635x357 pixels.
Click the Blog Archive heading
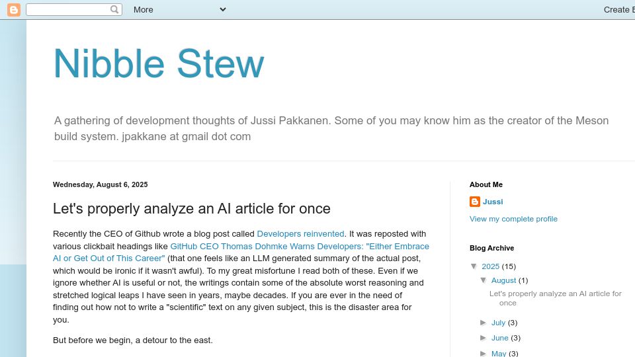click(x=491, y=248)
